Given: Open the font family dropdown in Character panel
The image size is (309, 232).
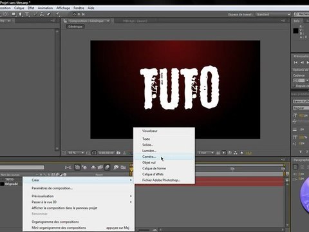Looking at the screenshot, I should (x=301, y=101).
